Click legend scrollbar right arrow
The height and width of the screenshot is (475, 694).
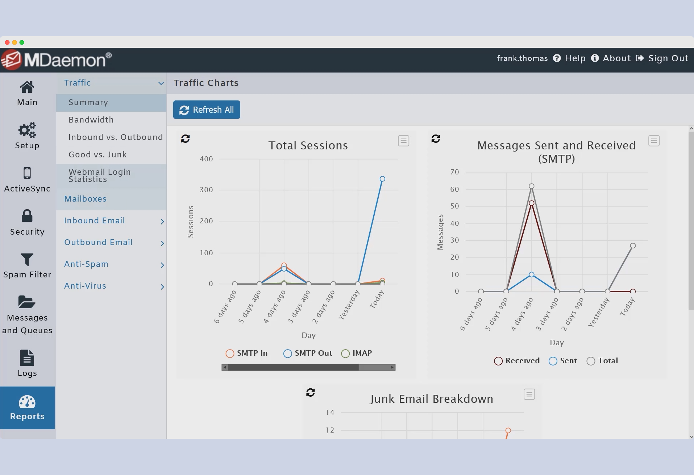tap(392, 367)
